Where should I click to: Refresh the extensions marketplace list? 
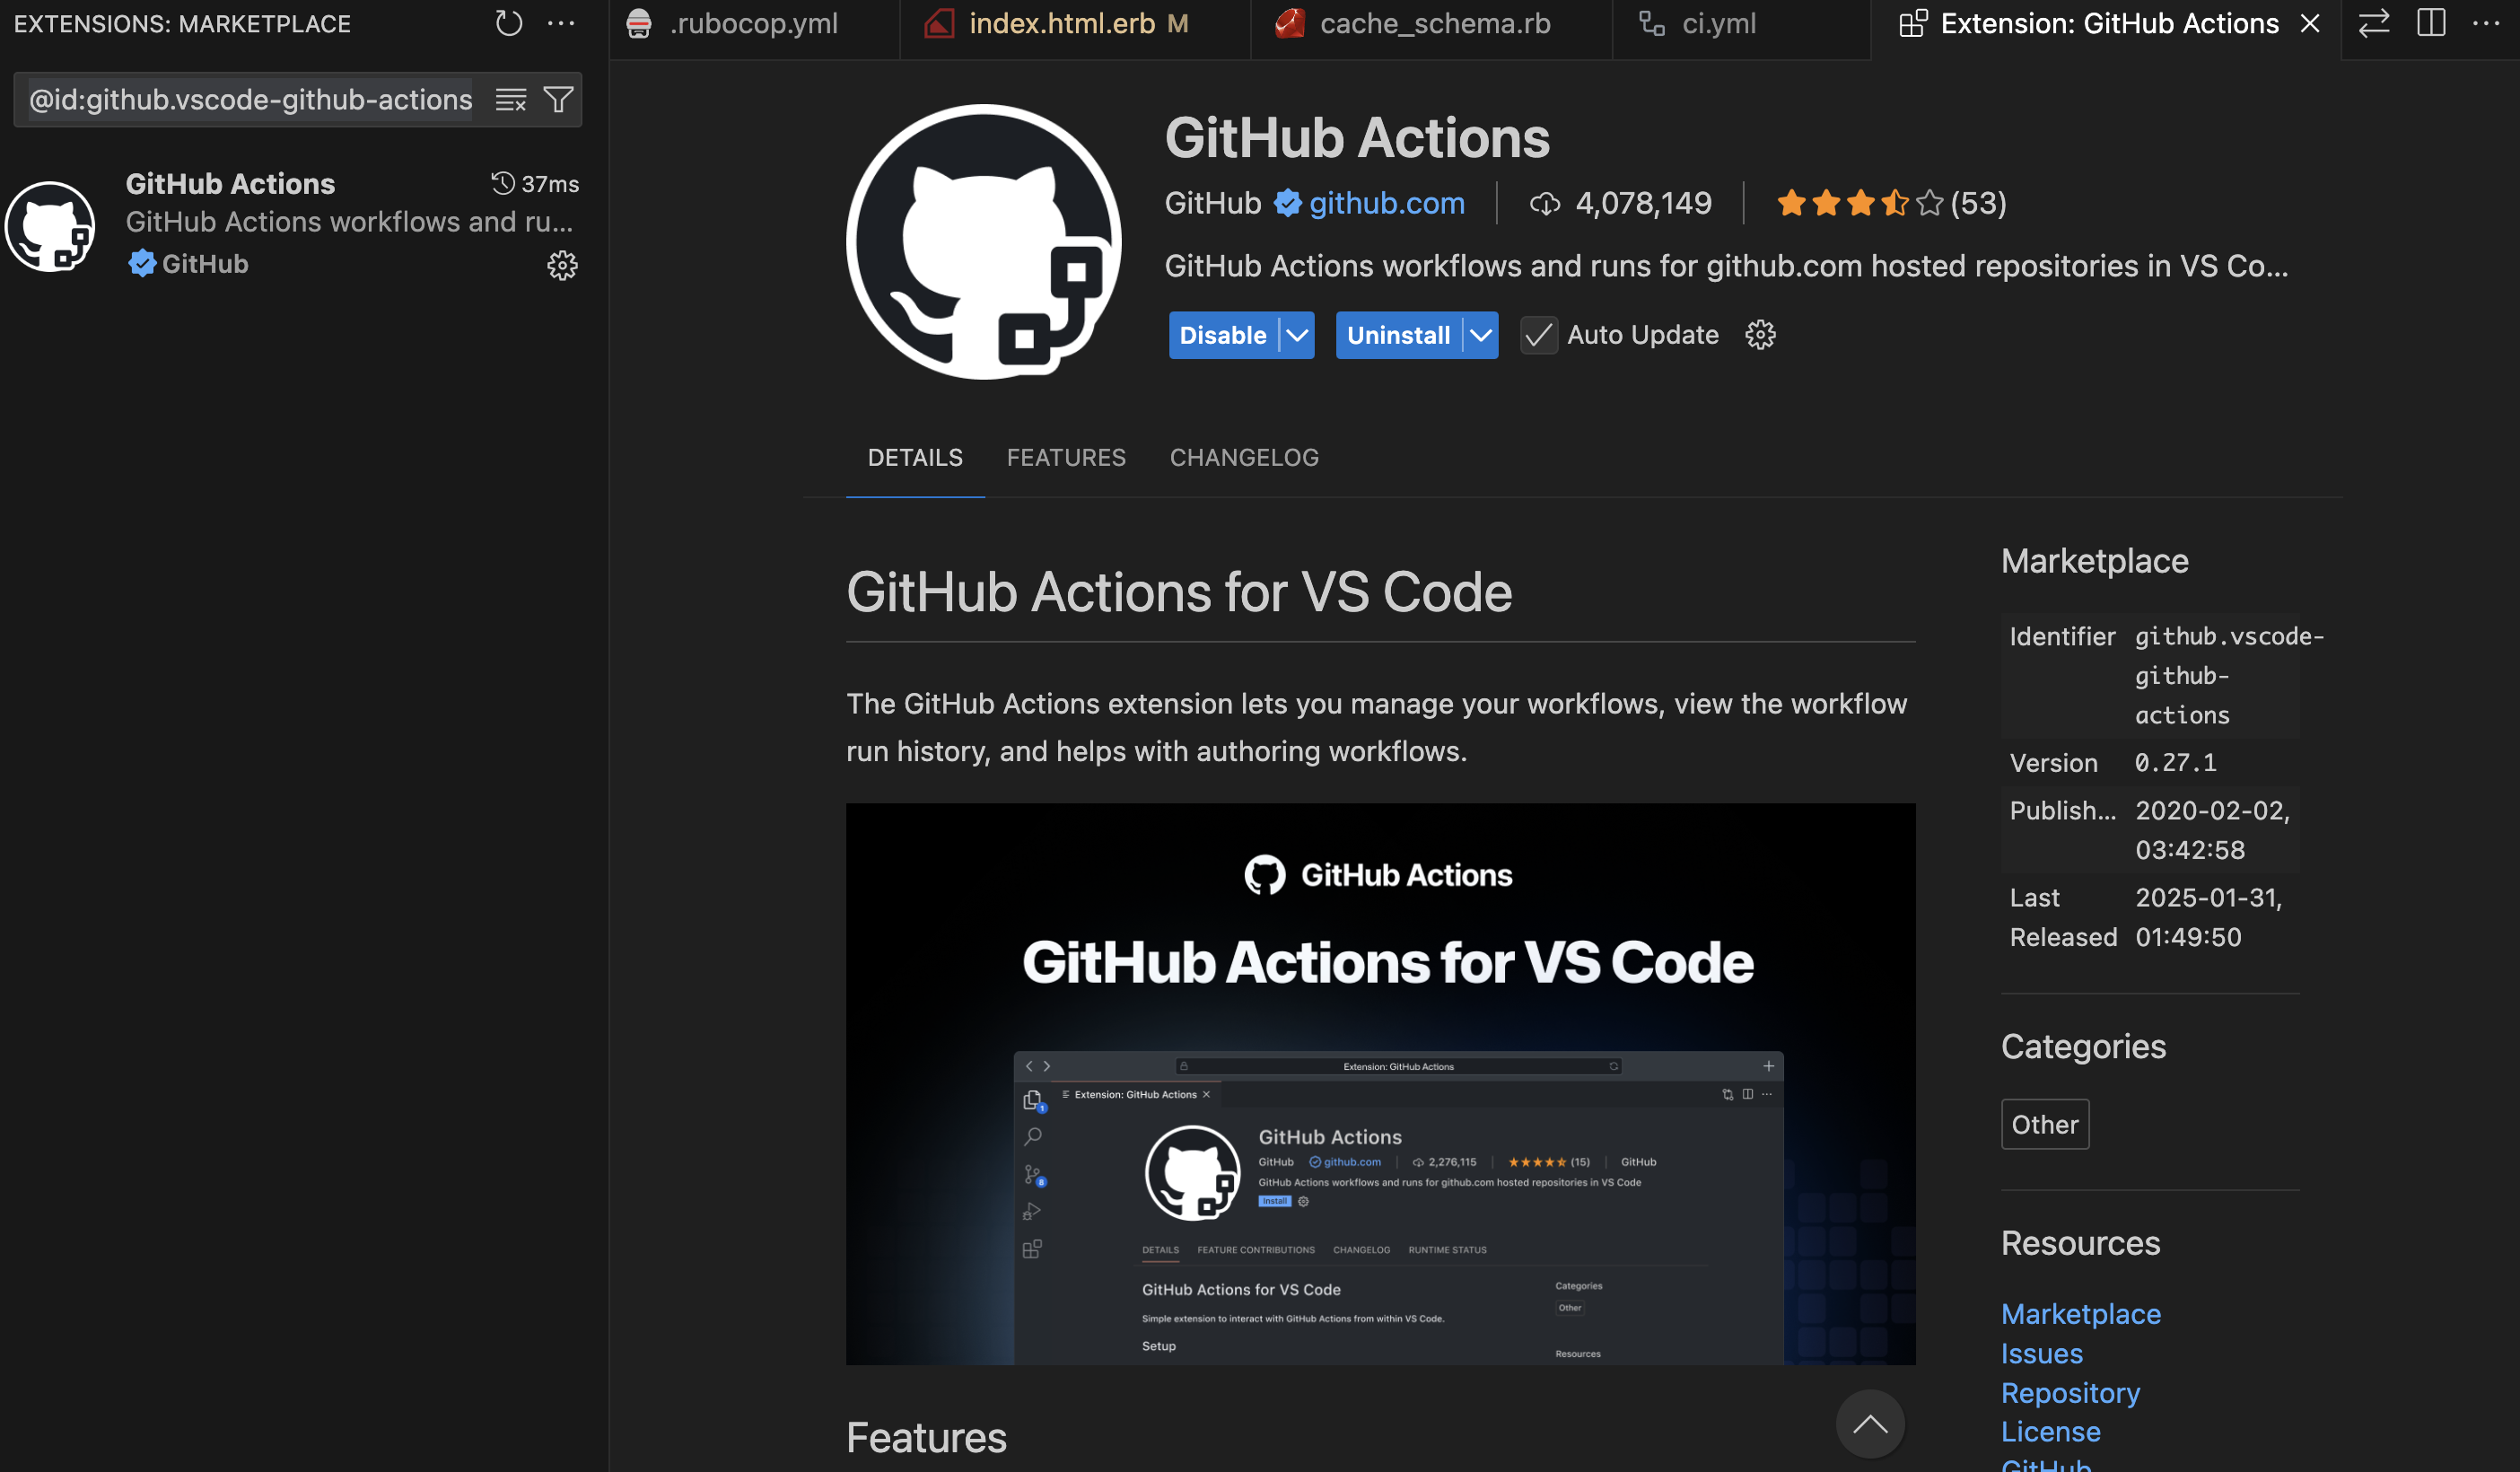coord(509,23)
